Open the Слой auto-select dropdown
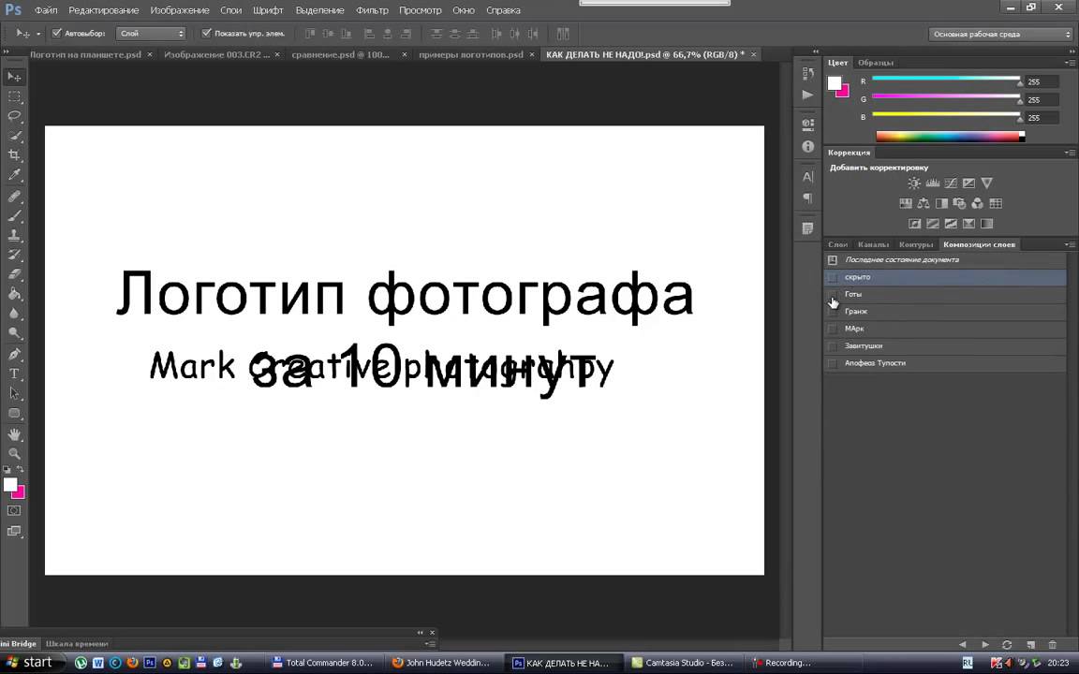 (151, 33)
